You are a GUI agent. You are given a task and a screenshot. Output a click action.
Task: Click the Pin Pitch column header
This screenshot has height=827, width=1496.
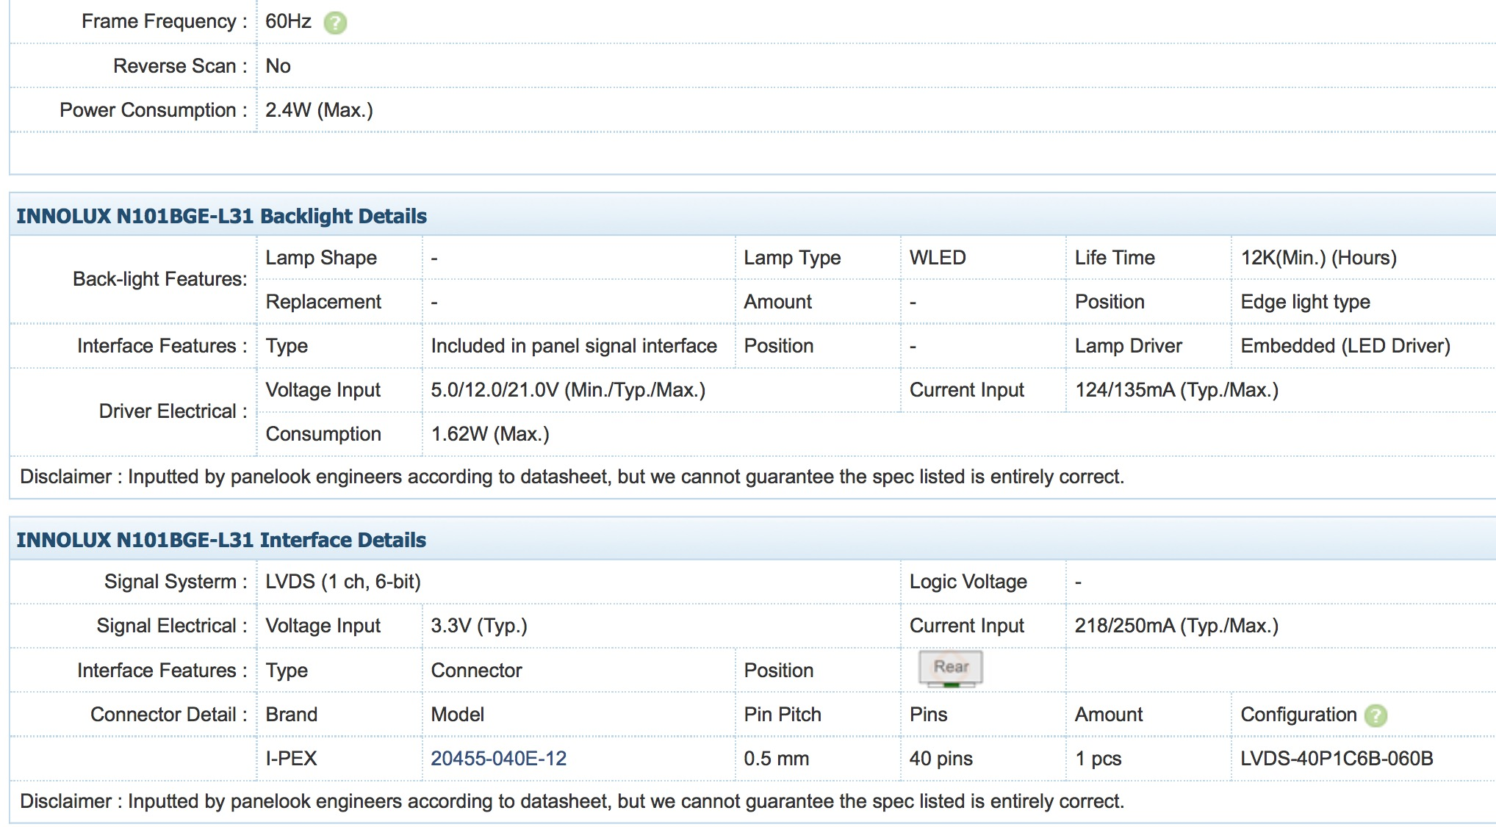[x=783, y=715]
